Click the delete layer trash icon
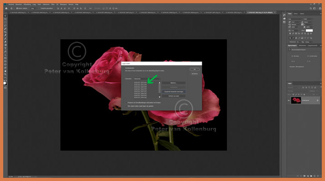The image size is (325, 181). tap(318, 176)
